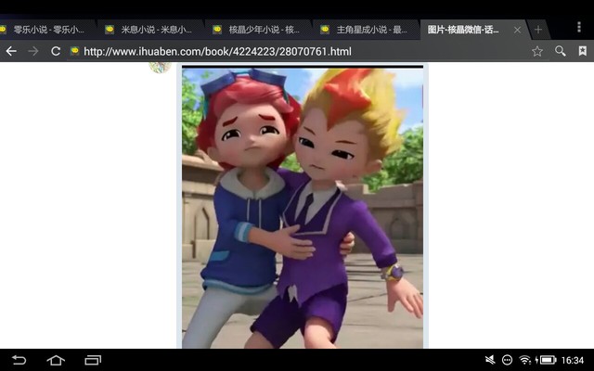Image resolution: width=594 pixels, height=371 pixels.
Task: Open the bookmarks list icon
Action: (x=583, y=51)
